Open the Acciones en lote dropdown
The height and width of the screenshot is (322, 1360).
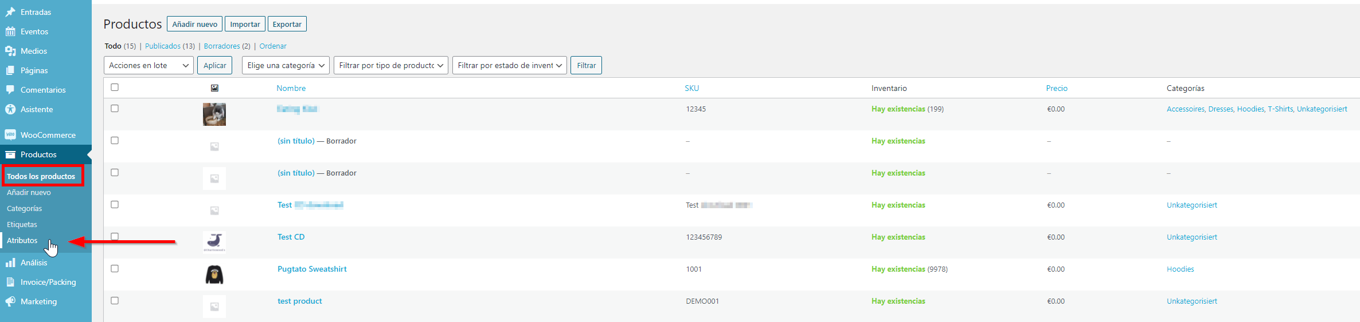[148, 65]
